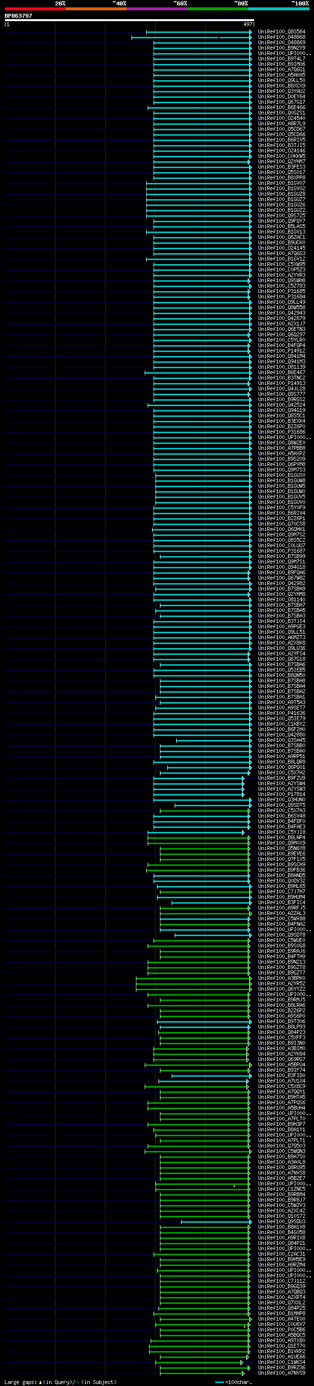The height and width of the screenshot is (1386, 314).
Task: Click the purple ~60% identity legend segment
Action: (157, 9)
